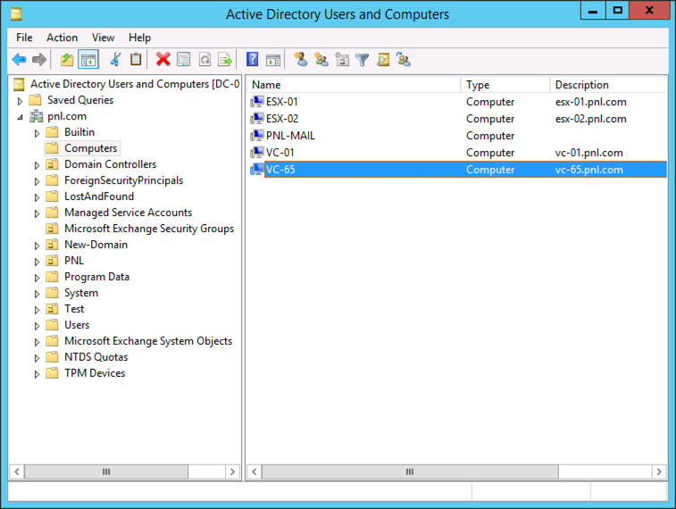676x509 pixels.
Task: Click the tree pane scroll-left arrow
Action: (17, 471)
